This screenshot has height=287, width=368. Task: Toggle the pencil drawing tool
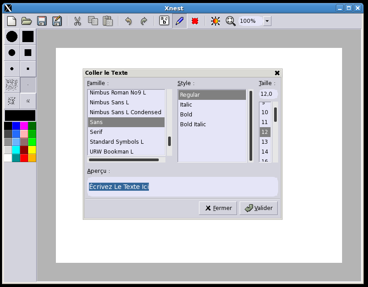[179, 21]
